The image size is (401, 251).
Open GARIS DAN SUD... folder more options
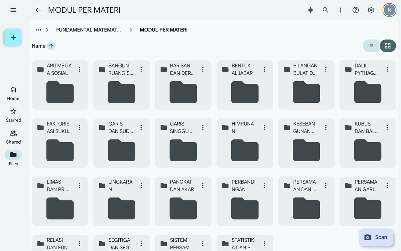pos(141,128)
